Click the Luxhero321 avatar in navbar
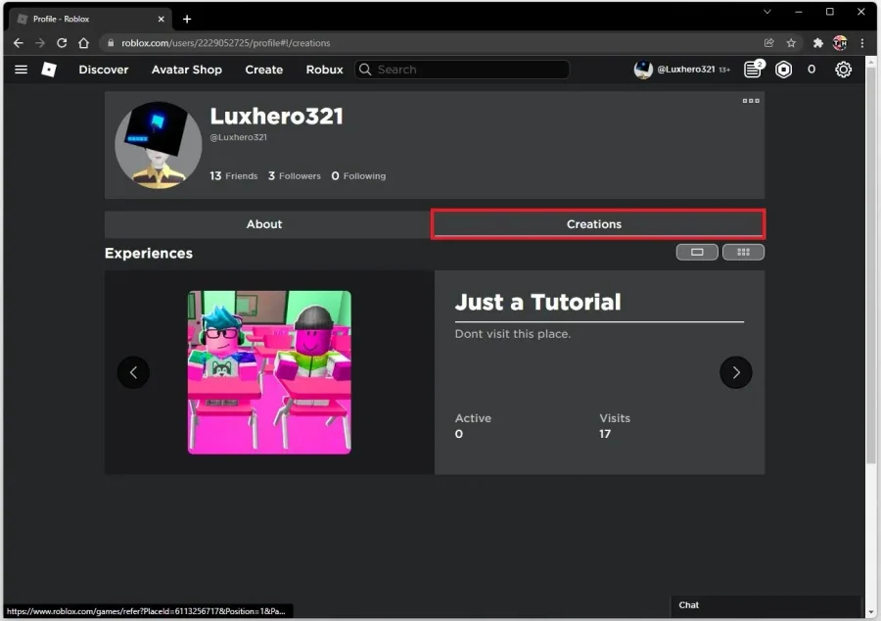 point(643,70)
